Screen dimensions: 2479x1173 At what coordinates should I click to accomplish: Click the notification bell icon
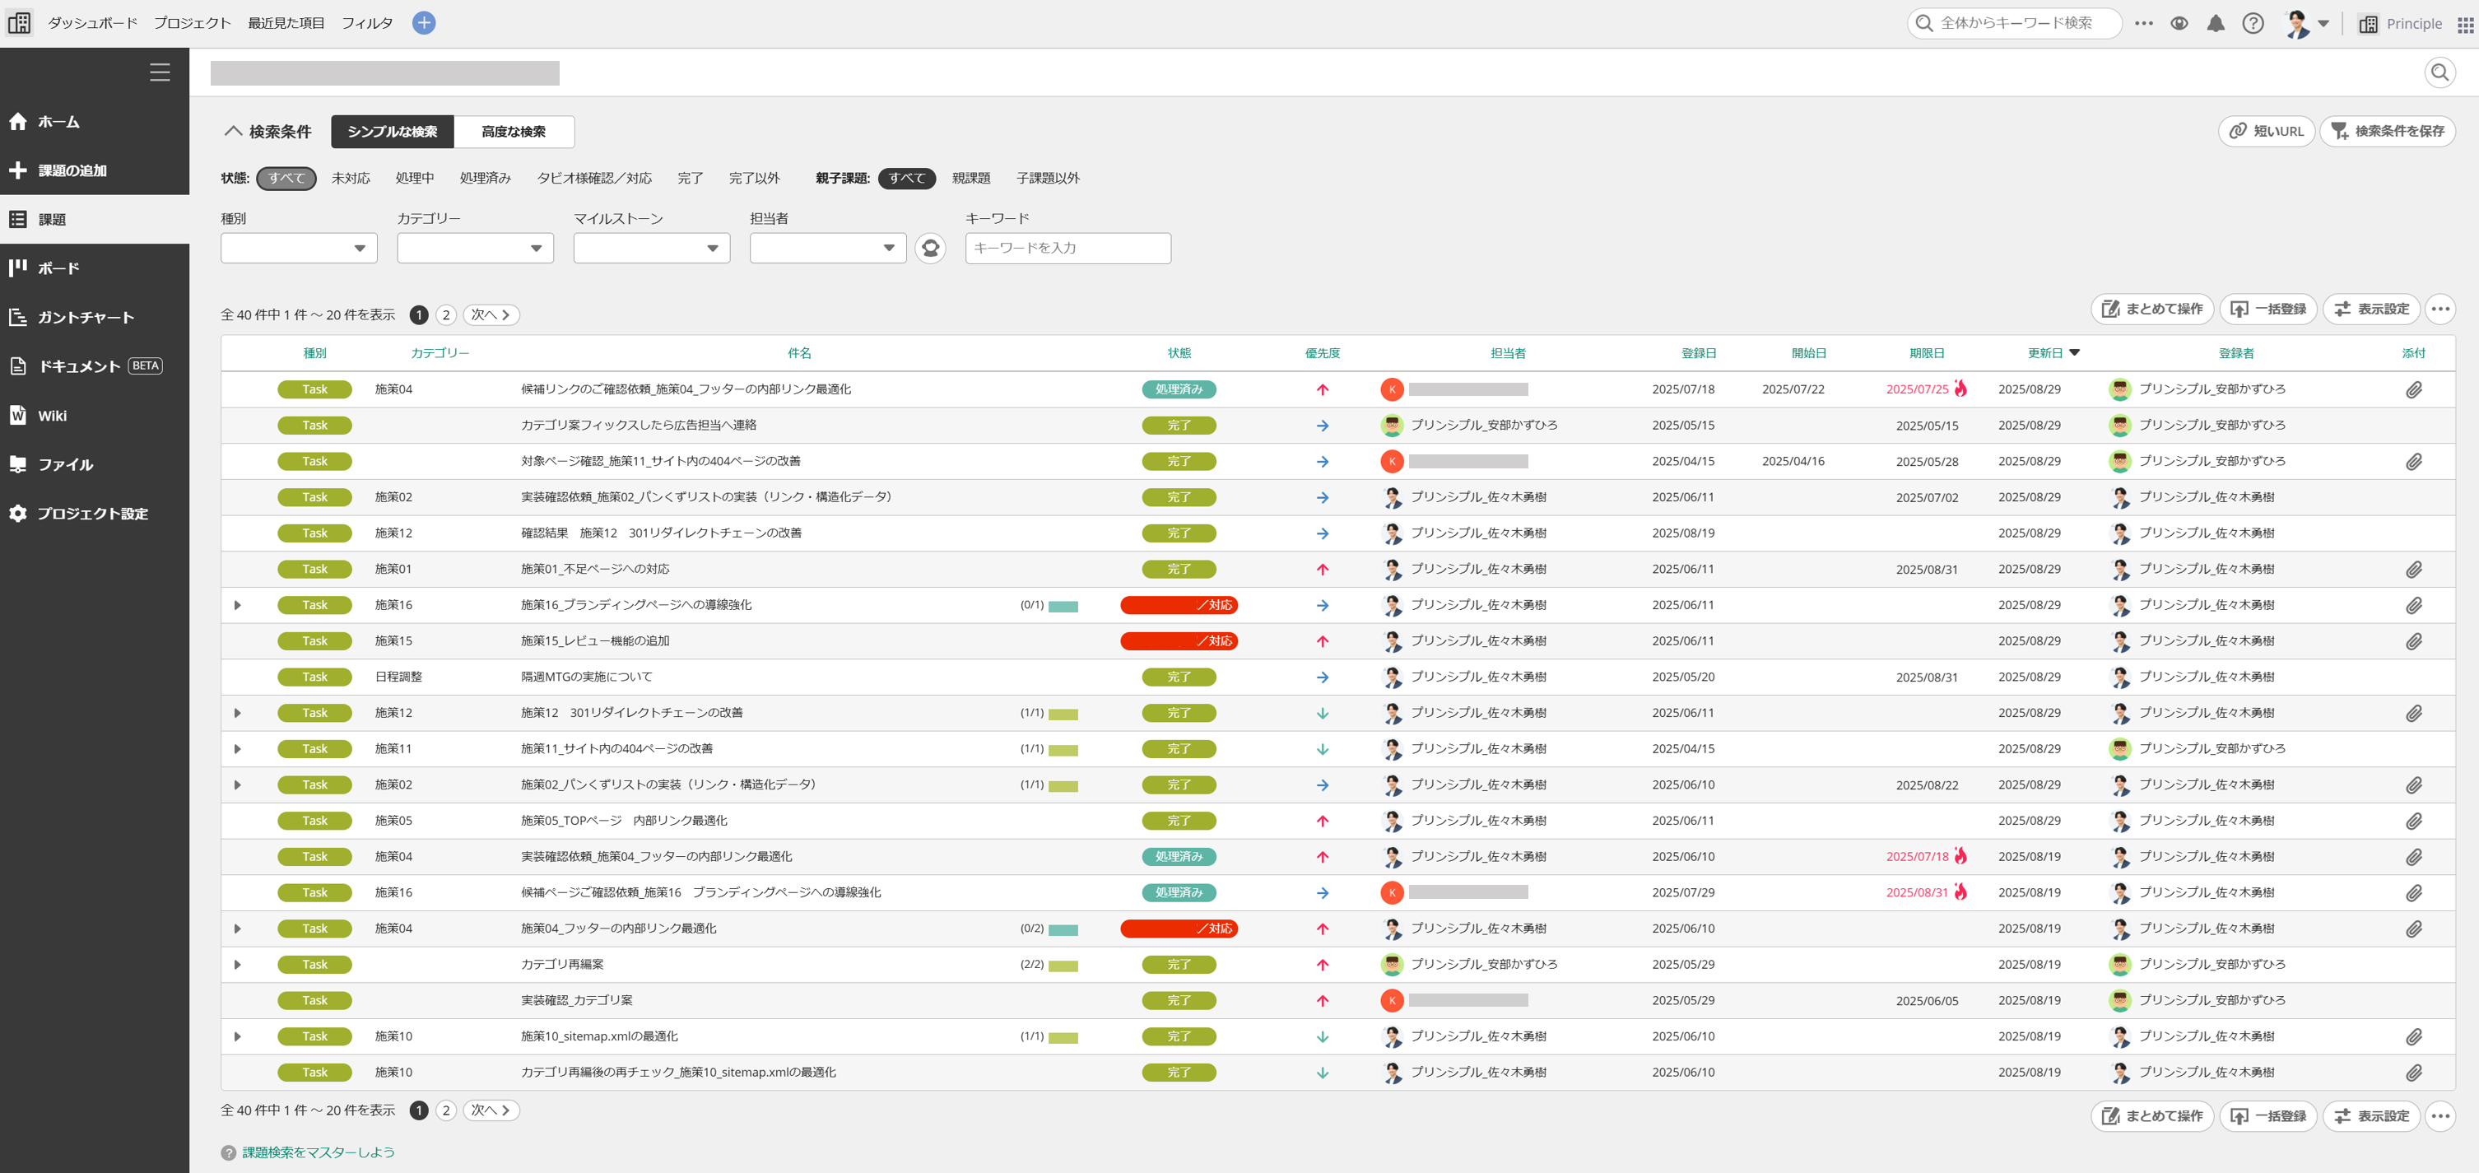click(2216, 23)
